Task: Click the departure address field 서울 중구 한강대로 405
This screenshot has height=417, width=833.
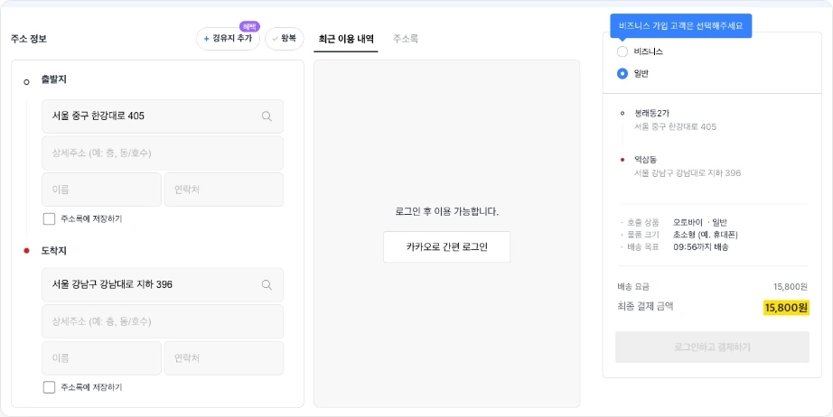Action: point(163,116)
